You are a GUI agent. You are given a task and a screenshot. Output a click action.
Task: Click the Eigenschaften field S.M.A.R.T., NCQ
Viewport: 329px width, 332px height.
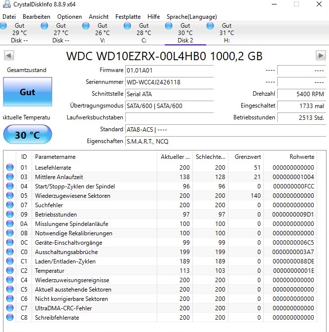point(225,141)
